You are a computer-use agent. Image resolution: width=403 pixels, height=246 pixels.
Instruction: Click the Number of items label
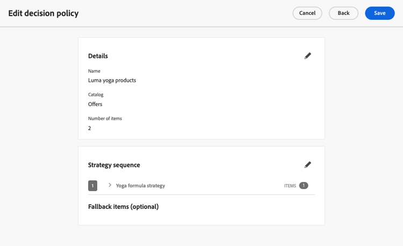point(105,118)
